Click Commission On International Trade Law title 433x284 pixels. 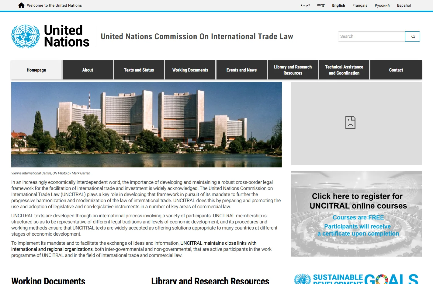(x=197, y=37)
